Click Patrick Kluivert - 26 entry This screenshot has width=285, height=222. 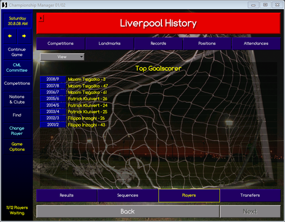(x=88, y=99)
